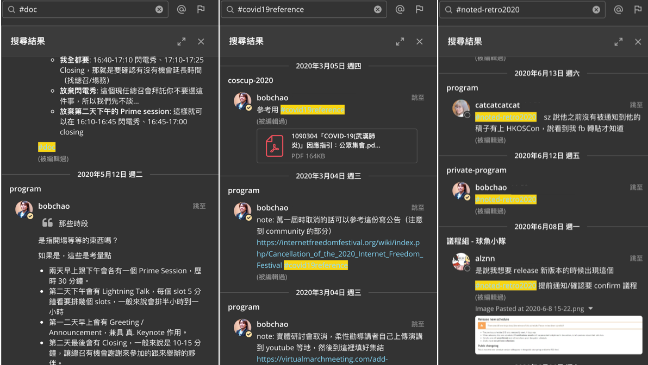Open recent mentions in #covid19reference panel
This screenshot has width=648, height=365.
pyautogui.click(x=400, y=9)
